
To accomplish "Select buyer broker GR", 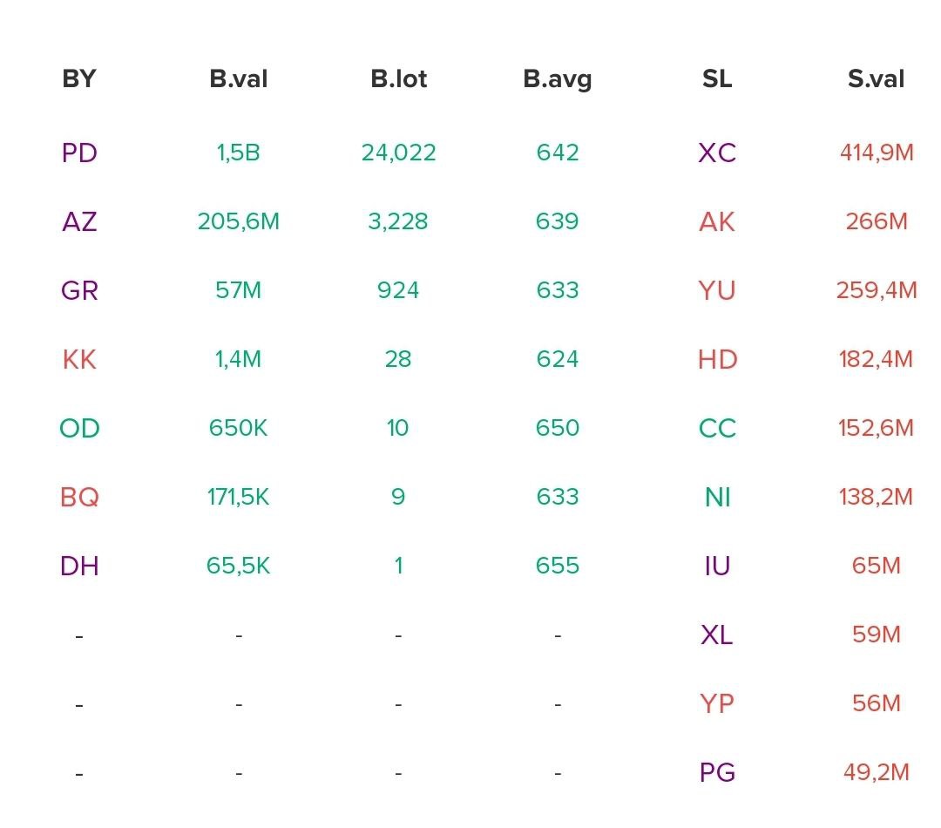I will (79, 290).
